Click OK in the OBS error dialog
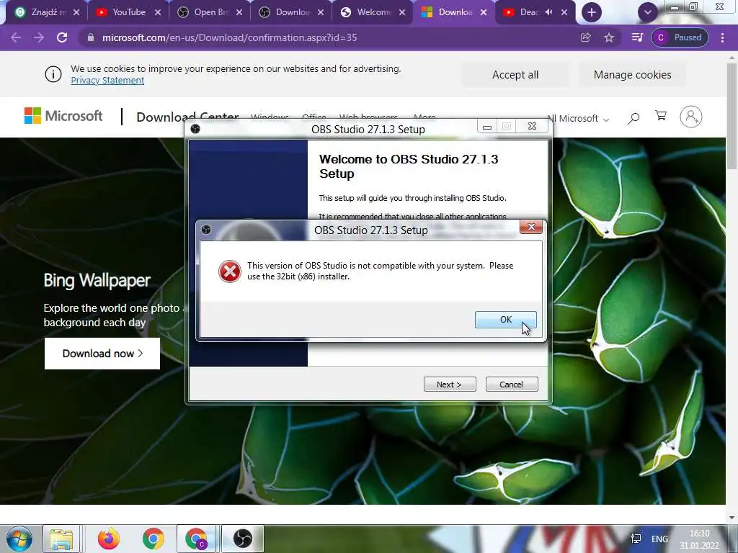Viewport: 738px width, 553px height. 505,319
